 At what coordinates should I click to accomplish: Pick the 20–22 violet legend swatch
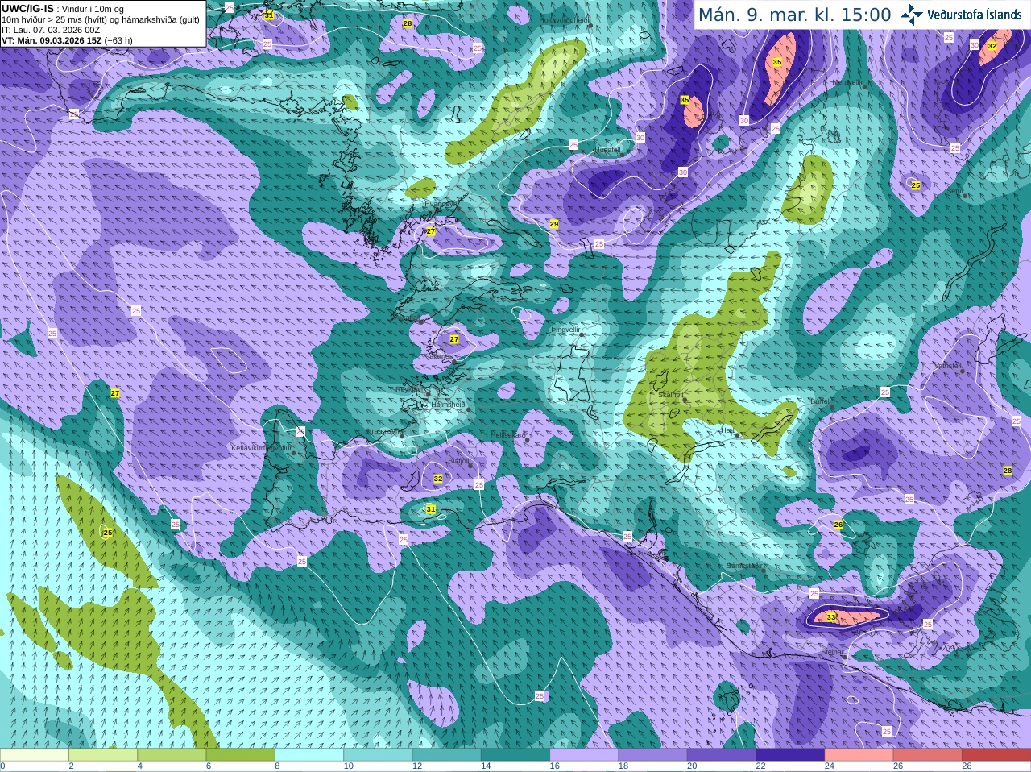(x=722, y=755)
